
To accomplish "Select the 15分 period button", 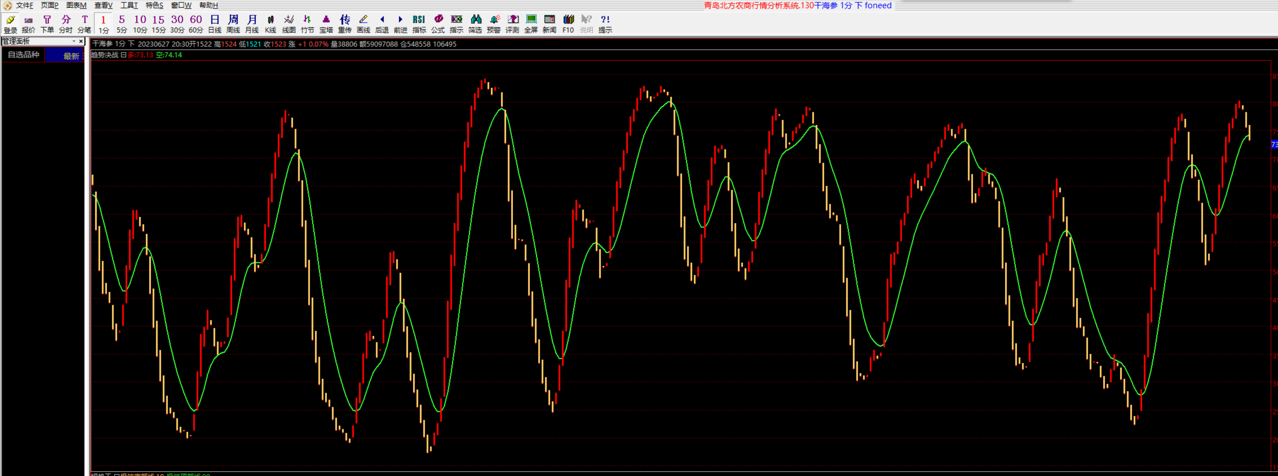I will click(x=158, y=24).
